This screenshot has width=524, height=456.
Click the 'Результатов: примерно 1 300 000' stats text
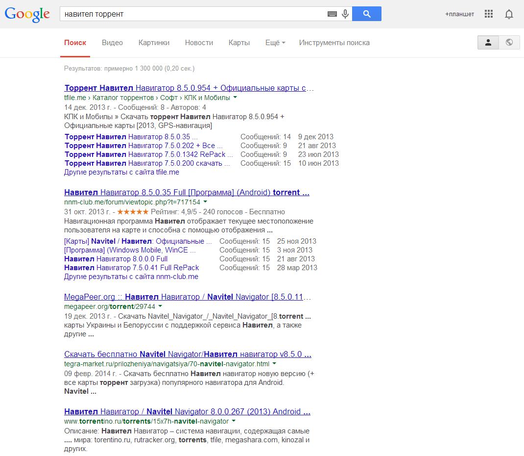tap(129, 68)
